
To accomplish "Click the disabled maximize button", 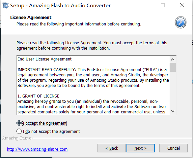I will [x=163, y=5].
